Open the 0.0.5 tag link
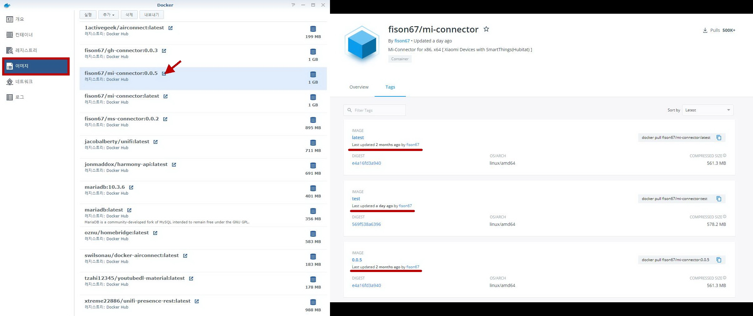The width and height of the screenshot is (753, 316). click(x=357, y=260)
